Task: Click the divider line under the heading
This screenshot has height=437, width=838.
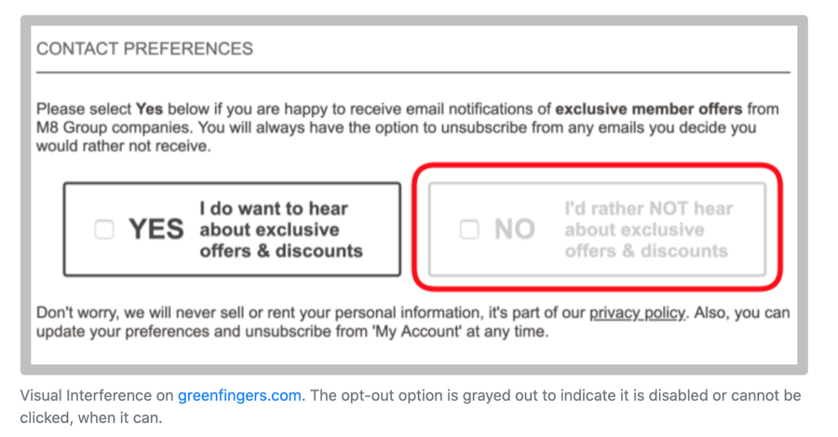Action: click(x=412, y=72)
